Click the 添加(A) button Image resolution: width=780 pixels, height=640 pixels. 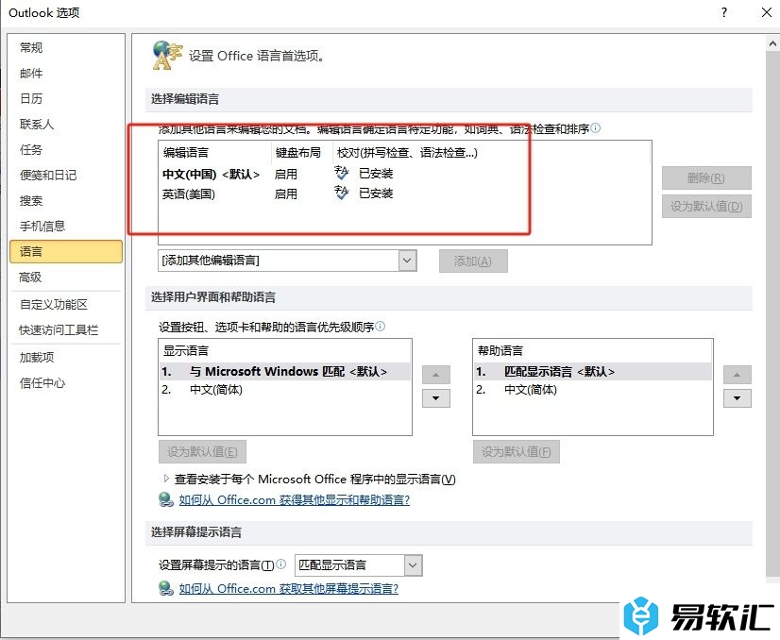(x=472, y=261)
